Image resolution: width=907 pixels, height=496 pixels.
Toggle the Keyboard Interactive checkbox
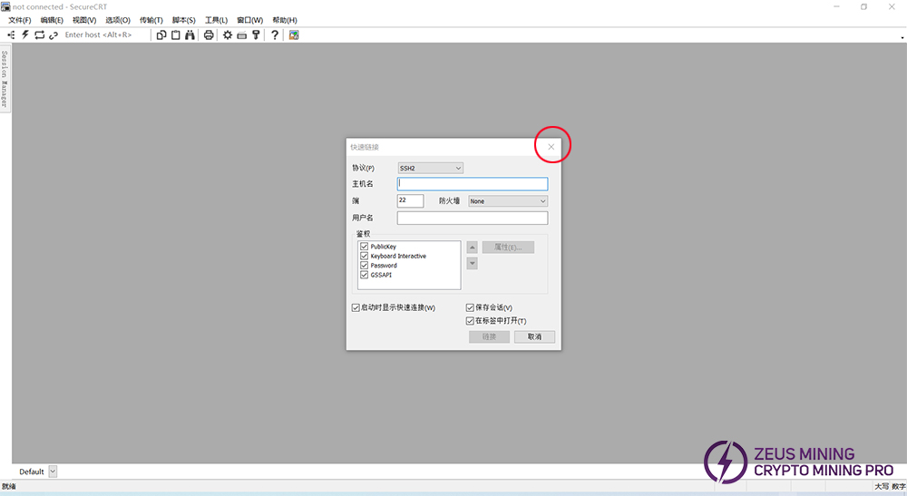365,256
